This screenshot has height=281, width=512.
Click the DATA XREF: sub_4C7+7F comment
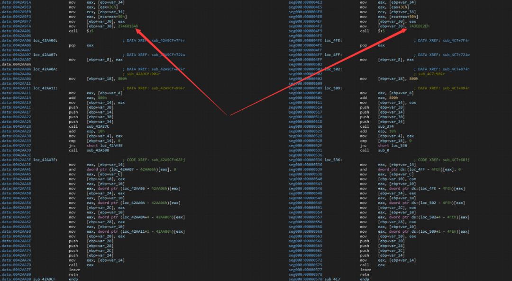coord(442,41)
